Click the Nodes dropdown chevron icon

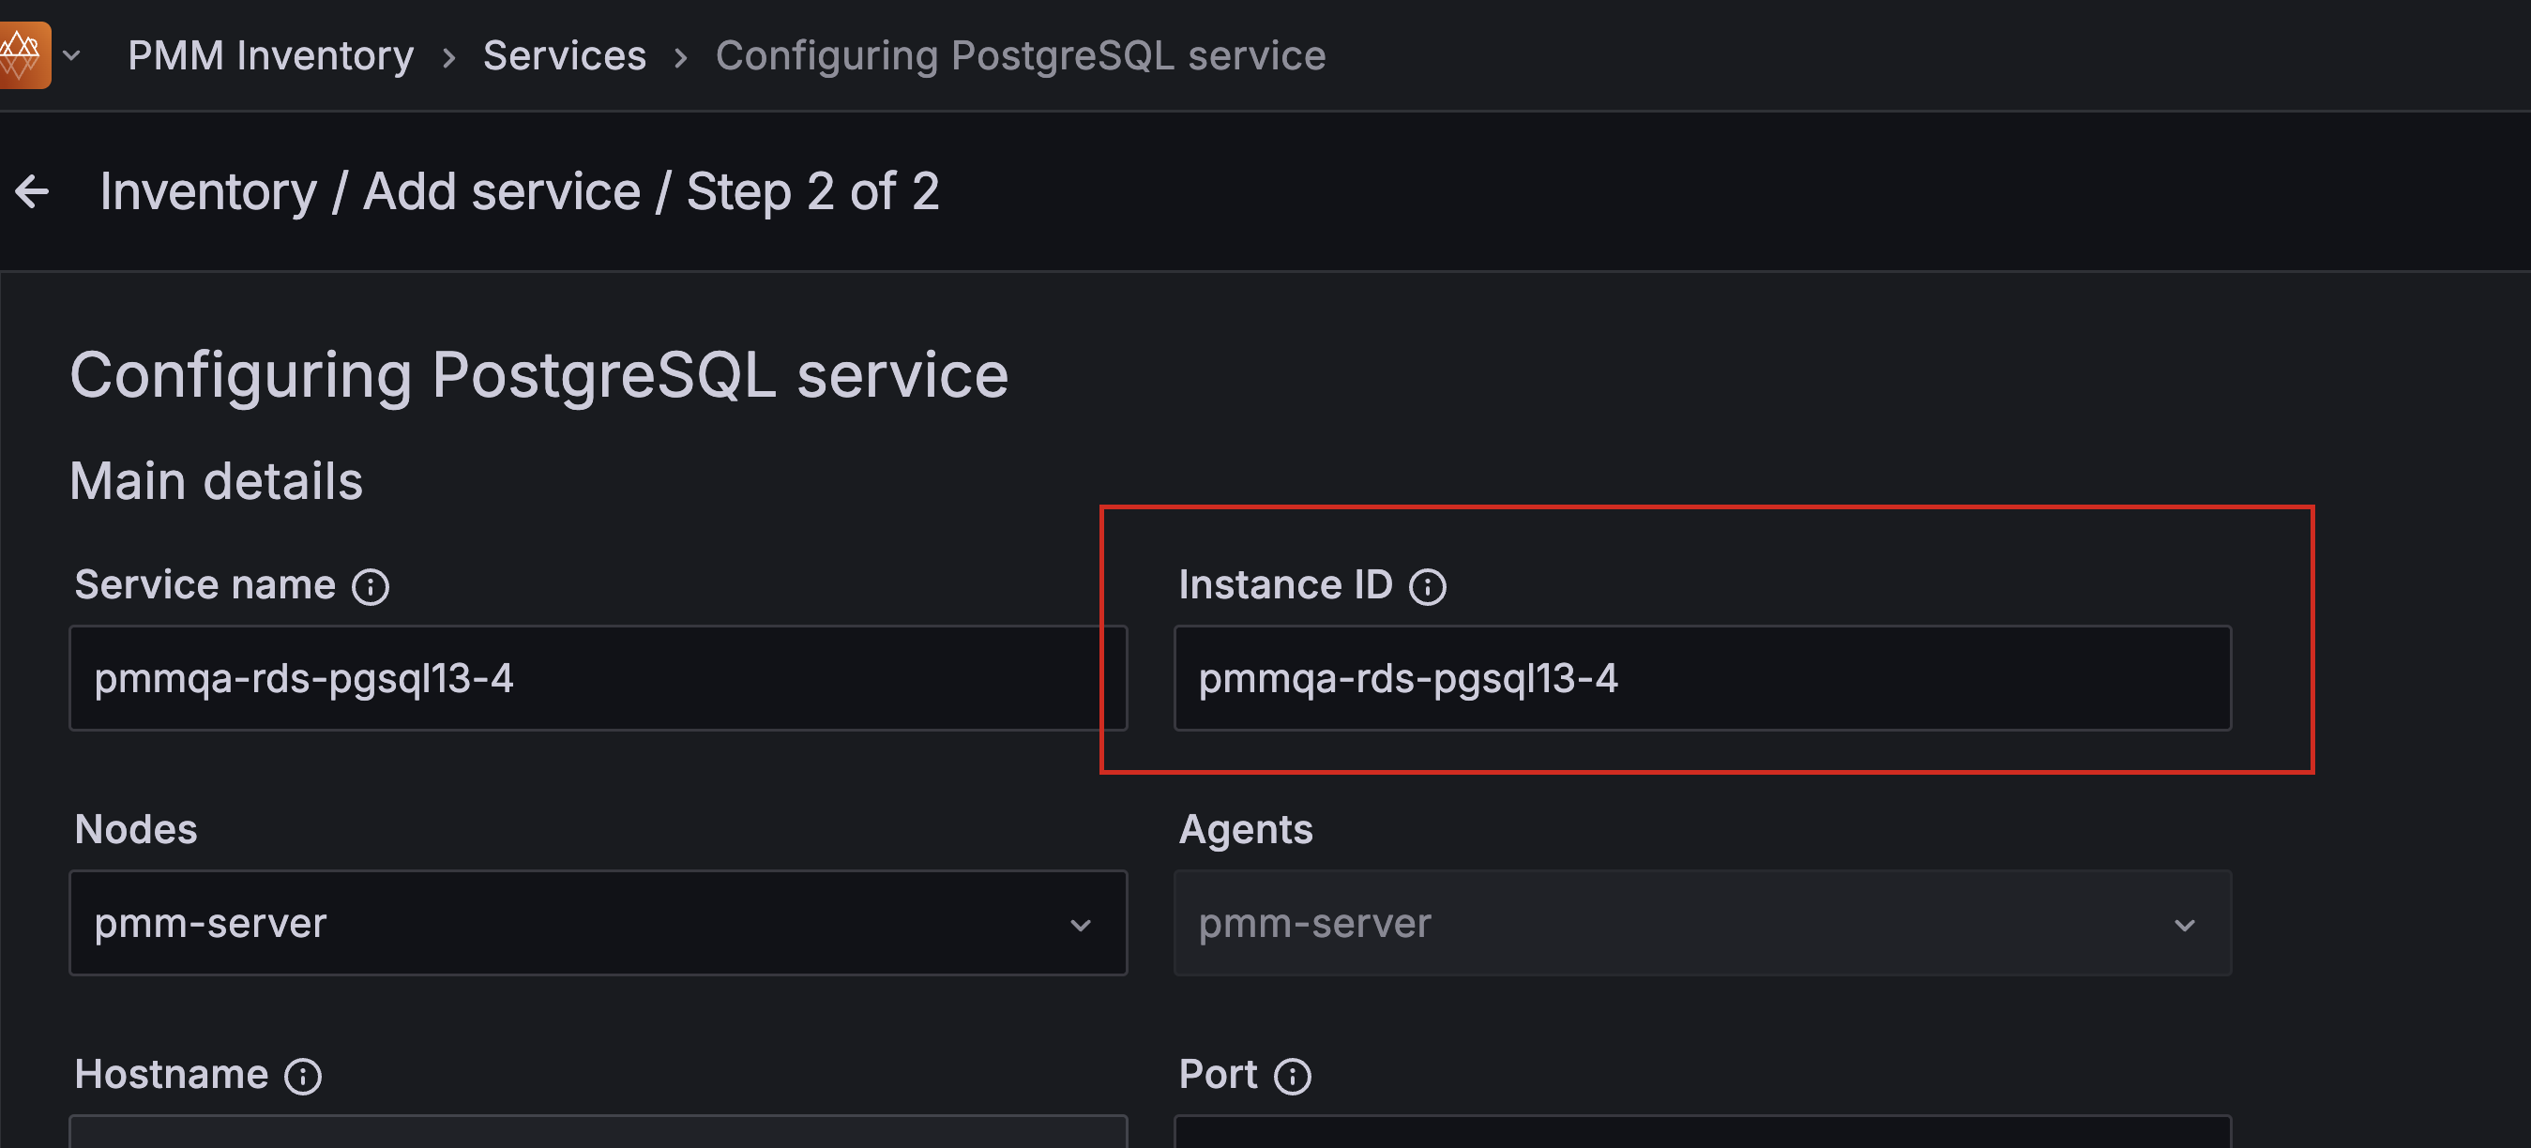[x=1082, y=924]
